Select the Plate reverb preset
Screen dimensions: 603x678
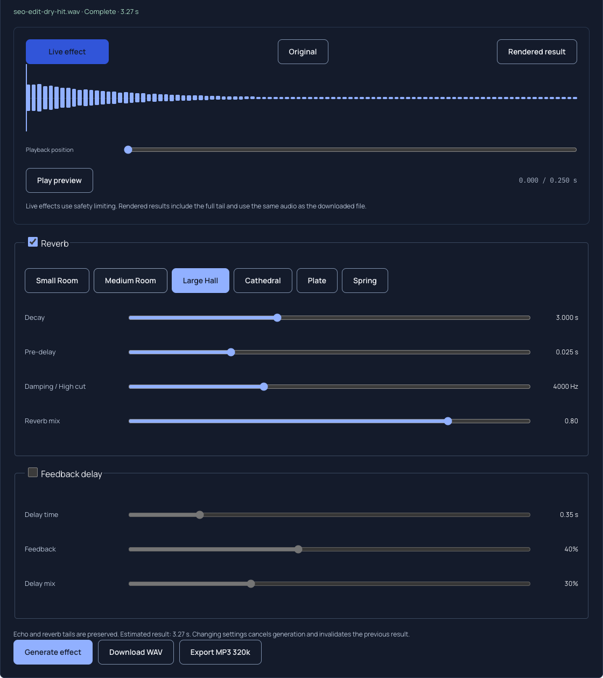point(317,281)
